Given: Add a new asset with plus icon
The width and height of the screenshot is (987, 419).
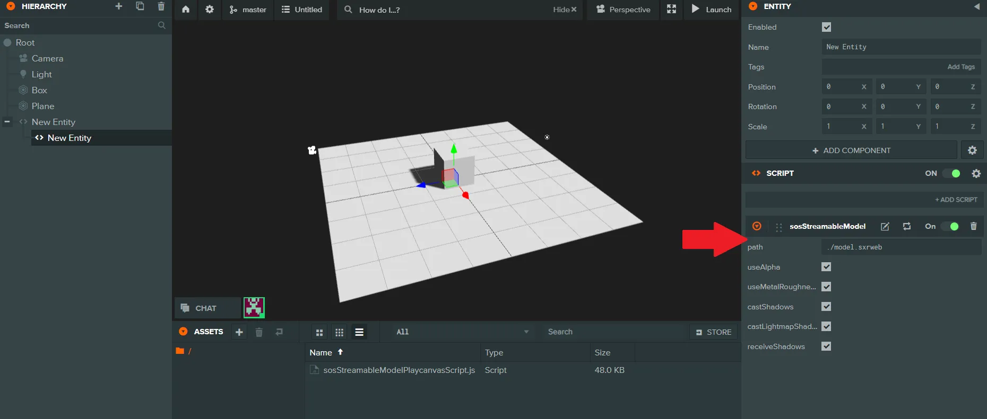Looking at the screenshot, I should point(239,332).
